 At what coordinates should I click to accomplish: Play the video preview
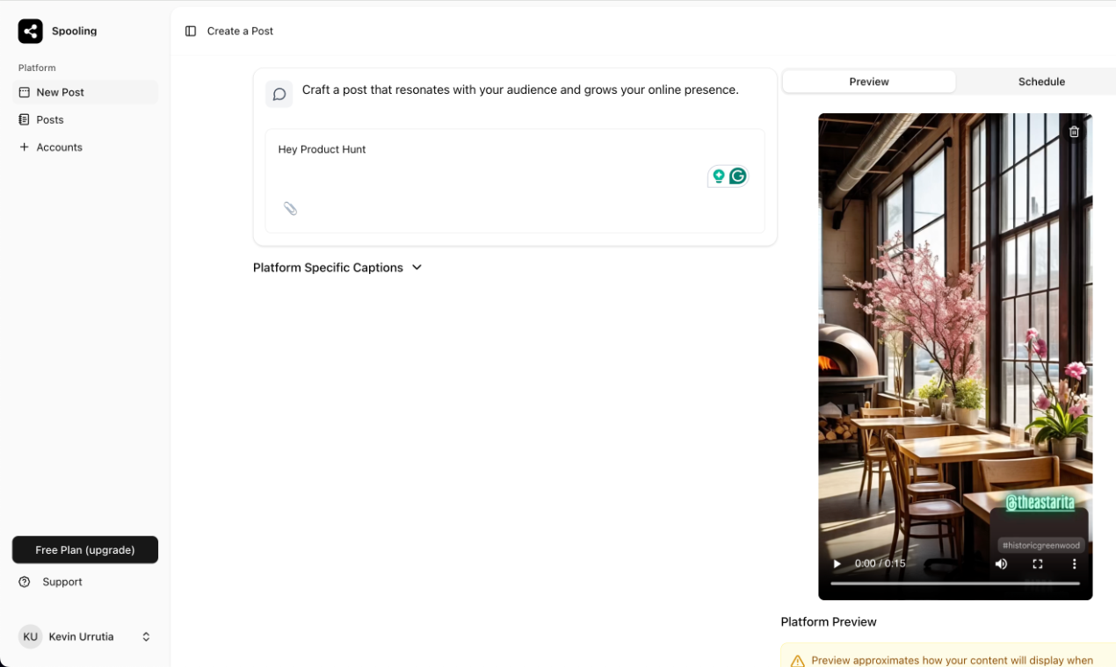tap(837, 563)
